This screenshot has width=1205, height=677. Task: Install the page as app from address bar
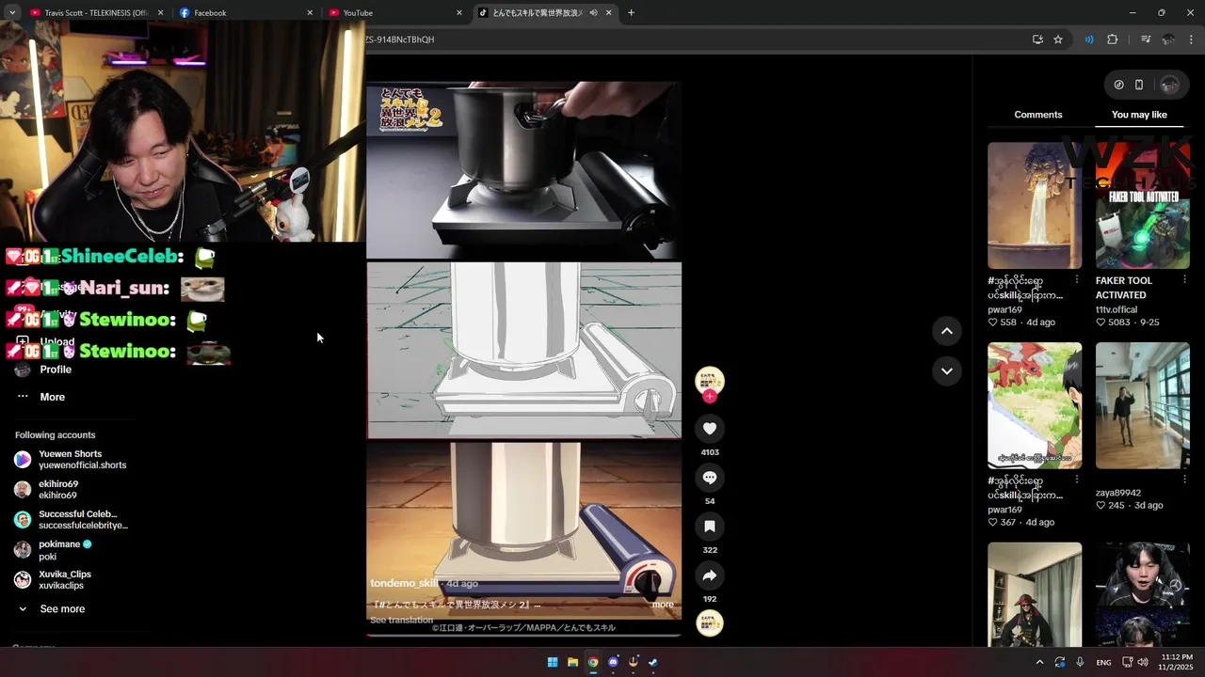pos(1037,39)
